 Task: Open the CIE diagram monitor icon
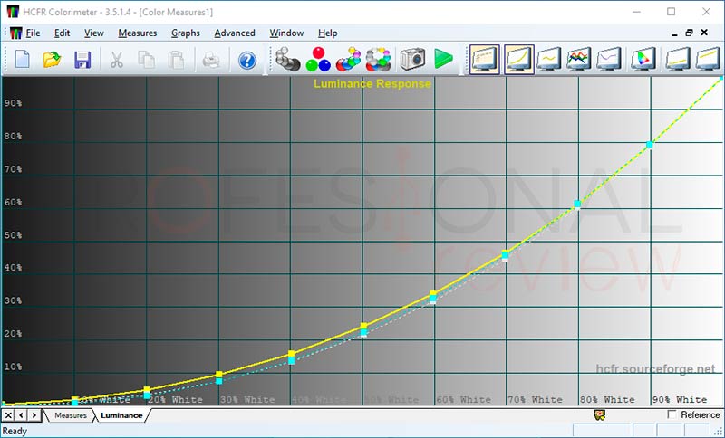point(643,59)
